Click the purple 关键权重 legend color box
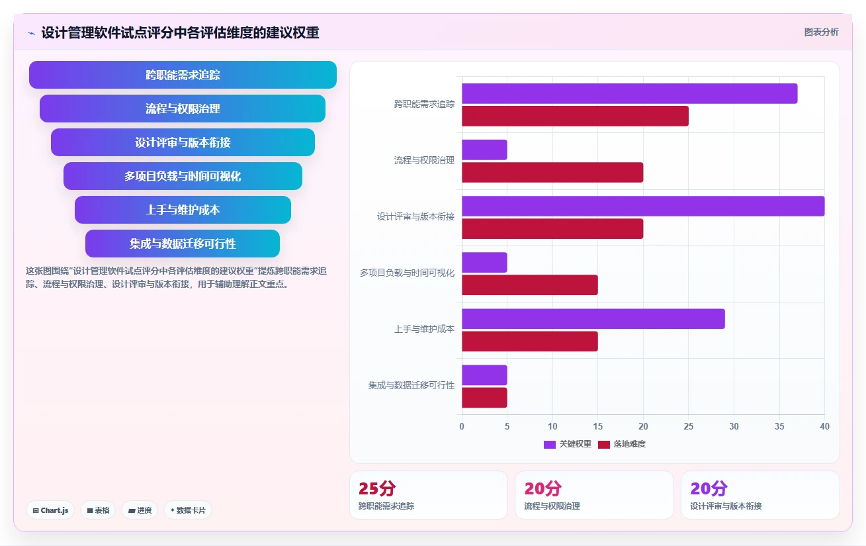Viewport: 866px width, 546px height. 550,444
